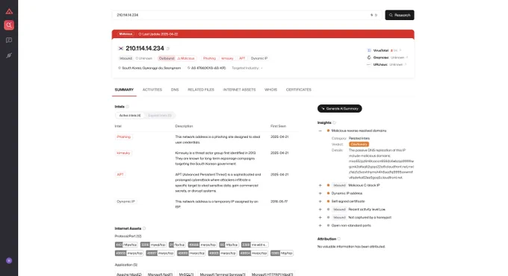This screenshot has width=508, height=276.
Task: Switch to the Internet Assets tab
Action: click(x=239, y=90)
